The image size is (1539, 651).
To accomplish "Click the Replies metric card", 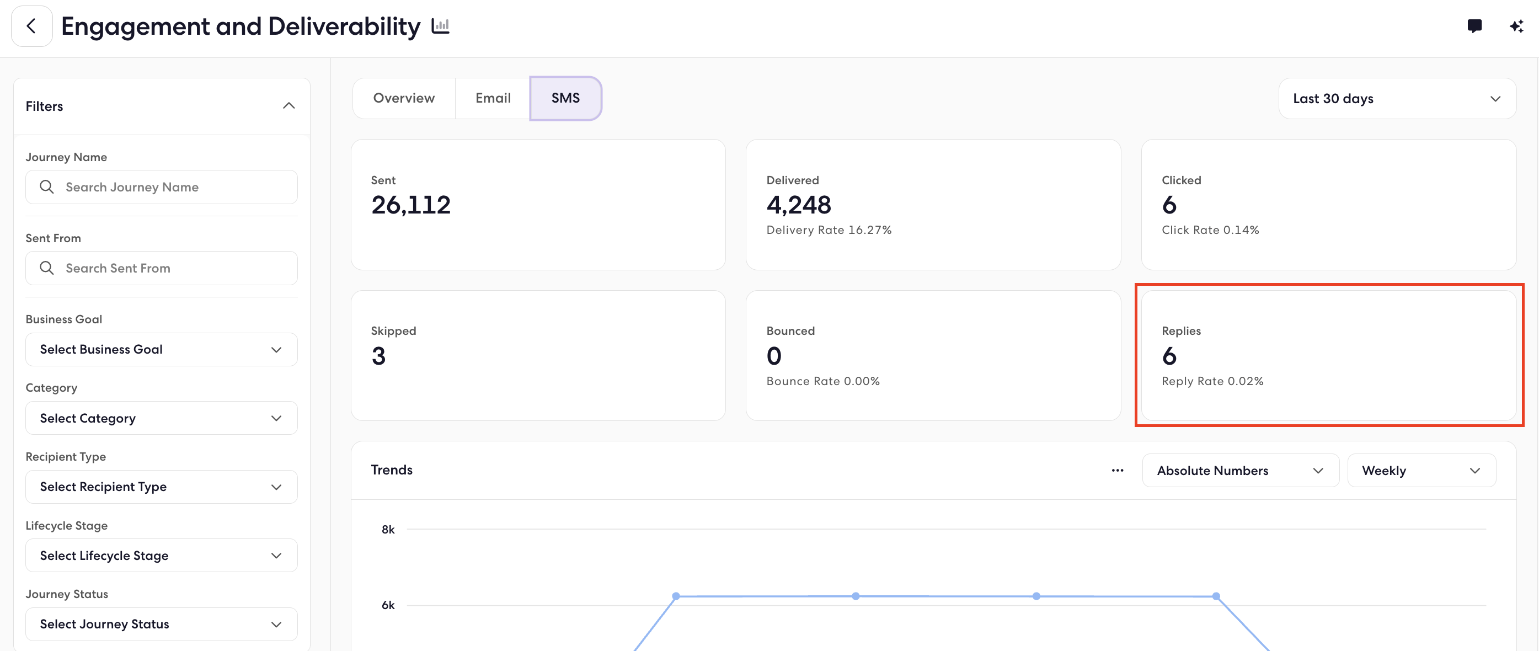I will [1329, 356].
